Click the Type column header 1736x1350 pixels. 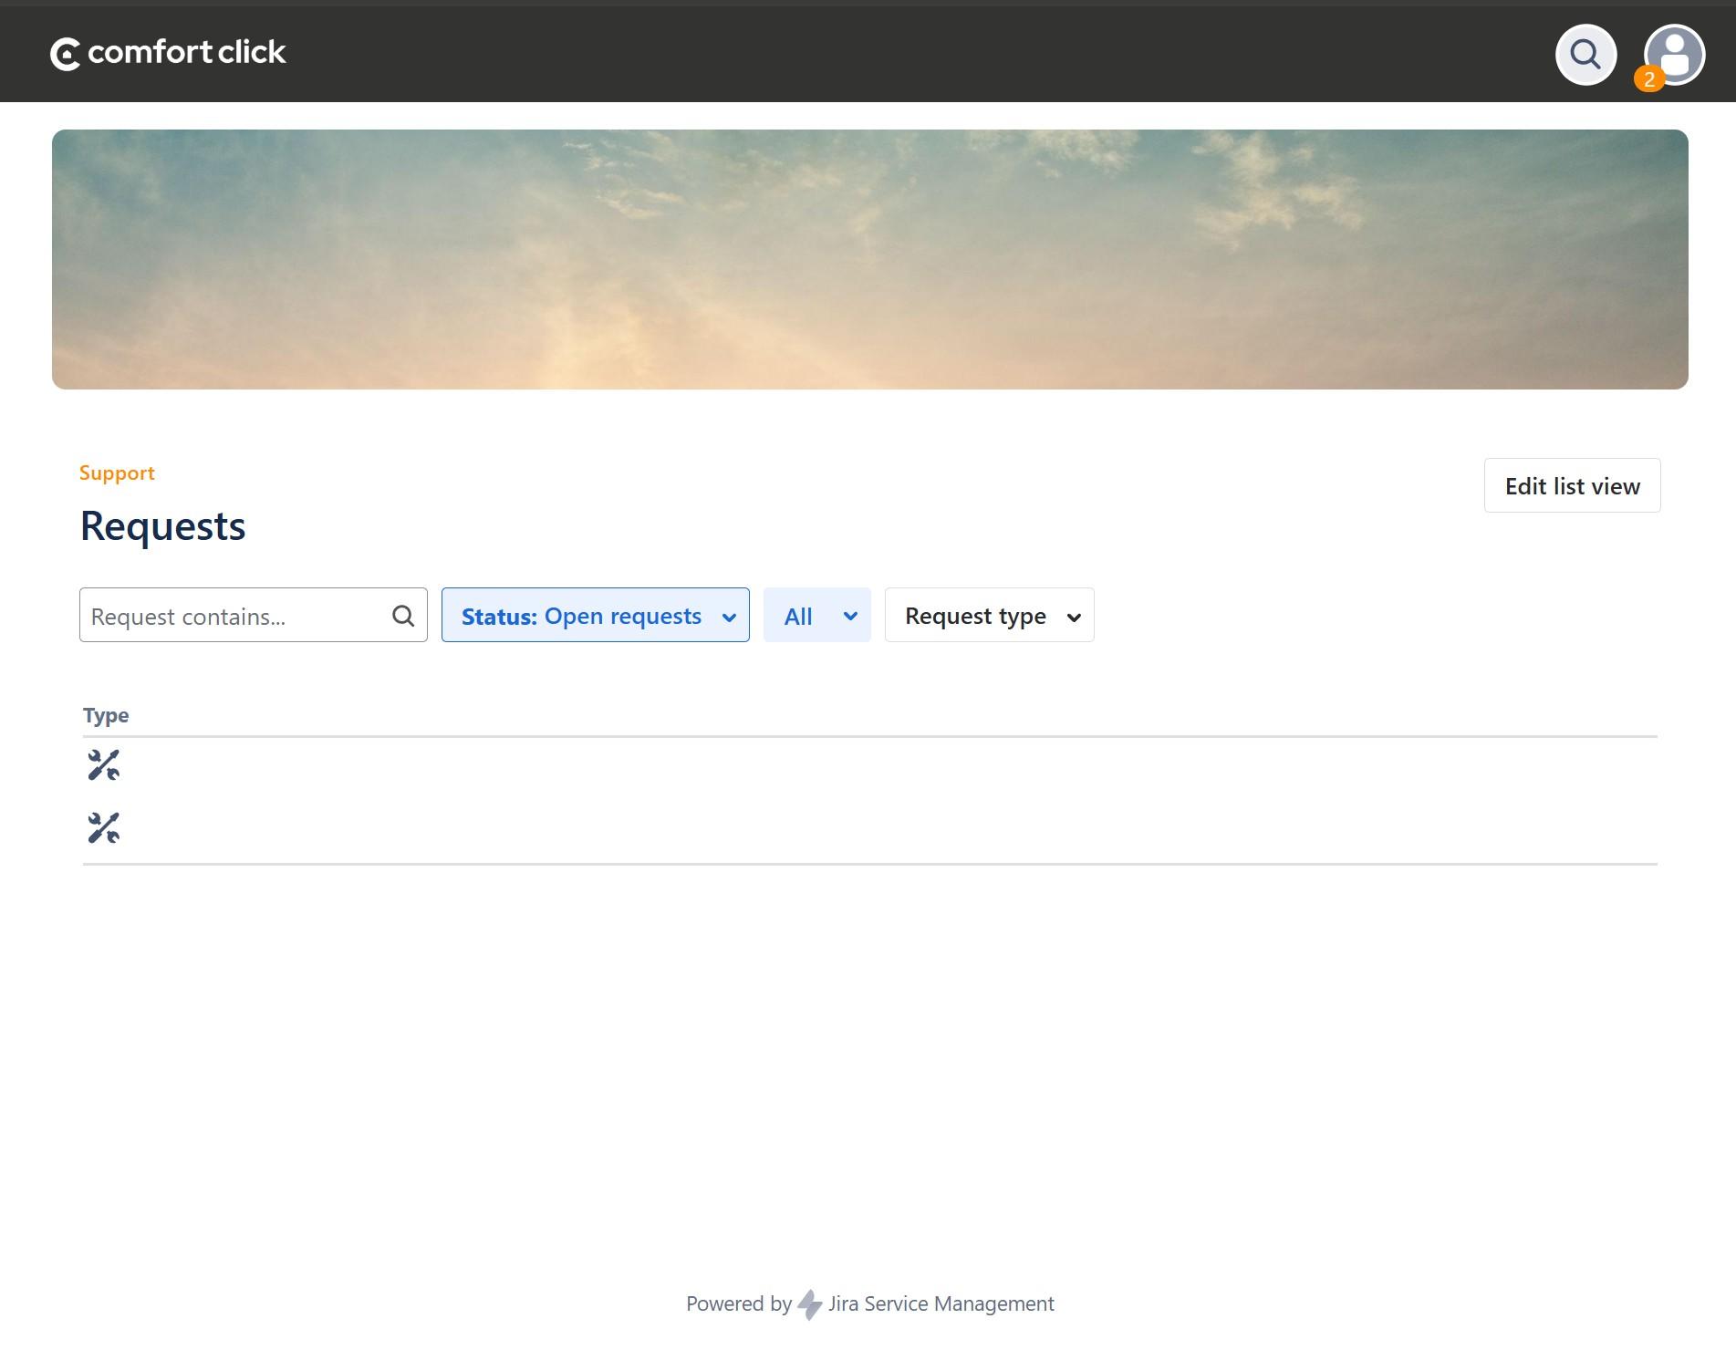pos(106,715)
